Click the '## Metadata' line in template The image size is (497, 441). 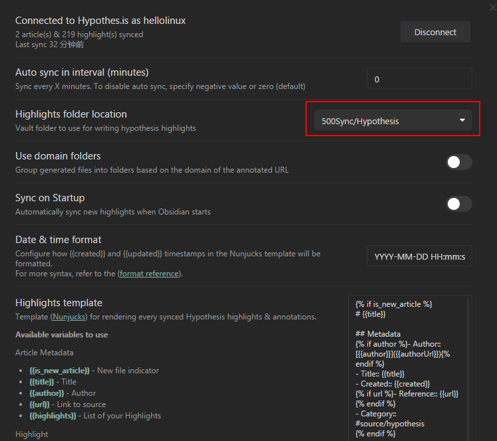point(378,334)
